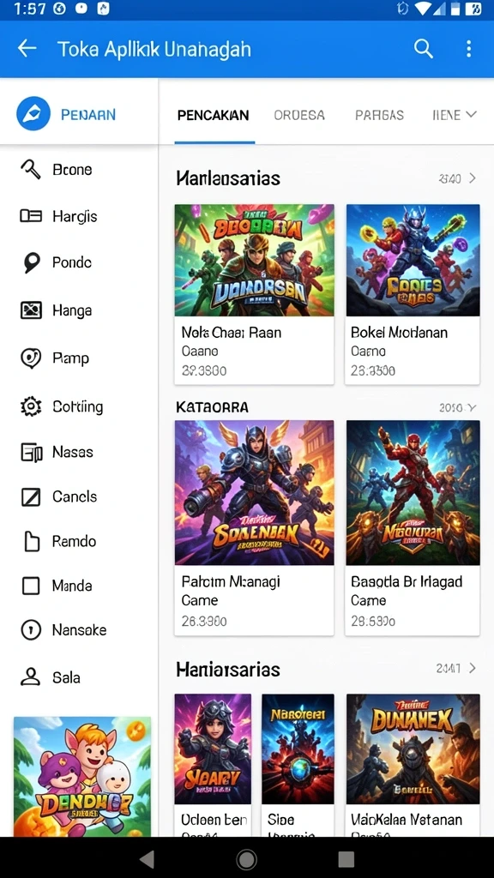Tap the back arrow in header

[27, 49]
